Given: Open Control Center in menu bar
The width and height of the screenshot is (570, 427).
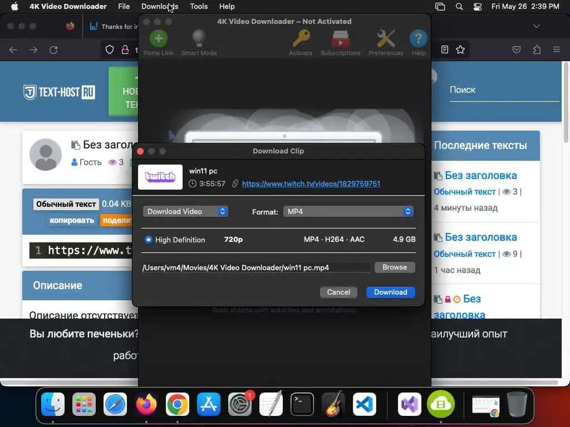Looking at the screenshot, I should tap(477, 7).
